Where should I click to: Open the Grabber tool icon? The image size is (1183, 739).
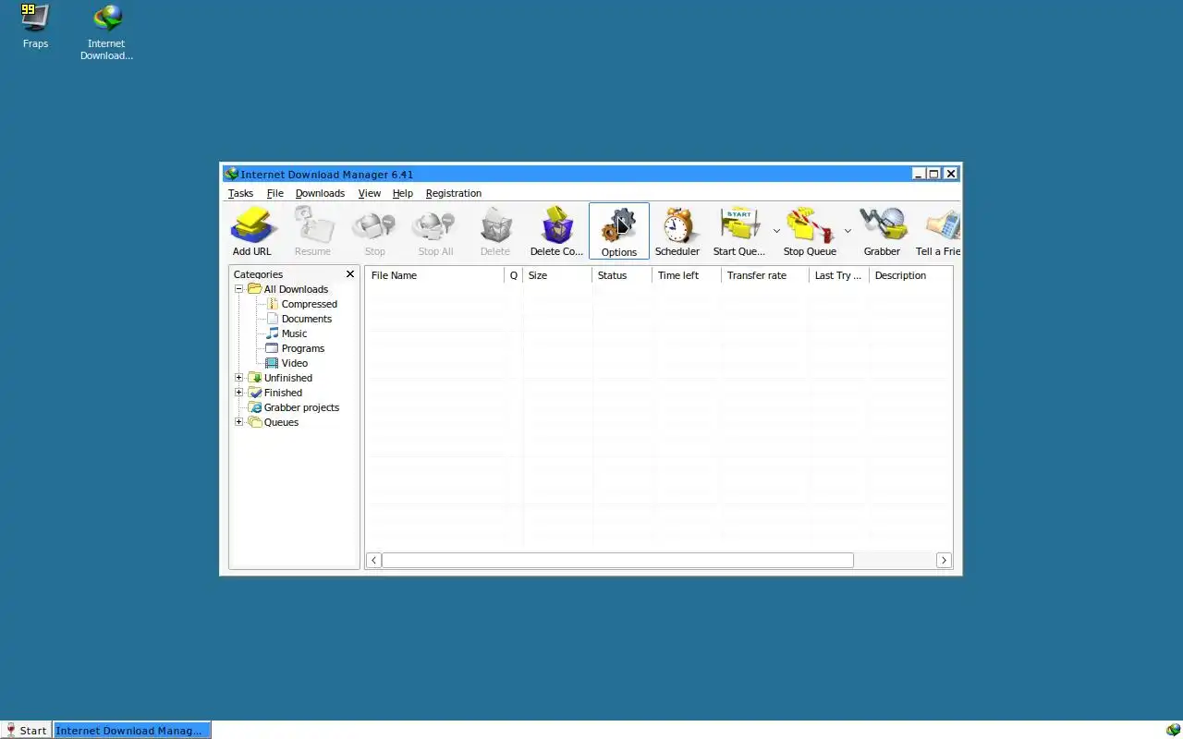882,231
